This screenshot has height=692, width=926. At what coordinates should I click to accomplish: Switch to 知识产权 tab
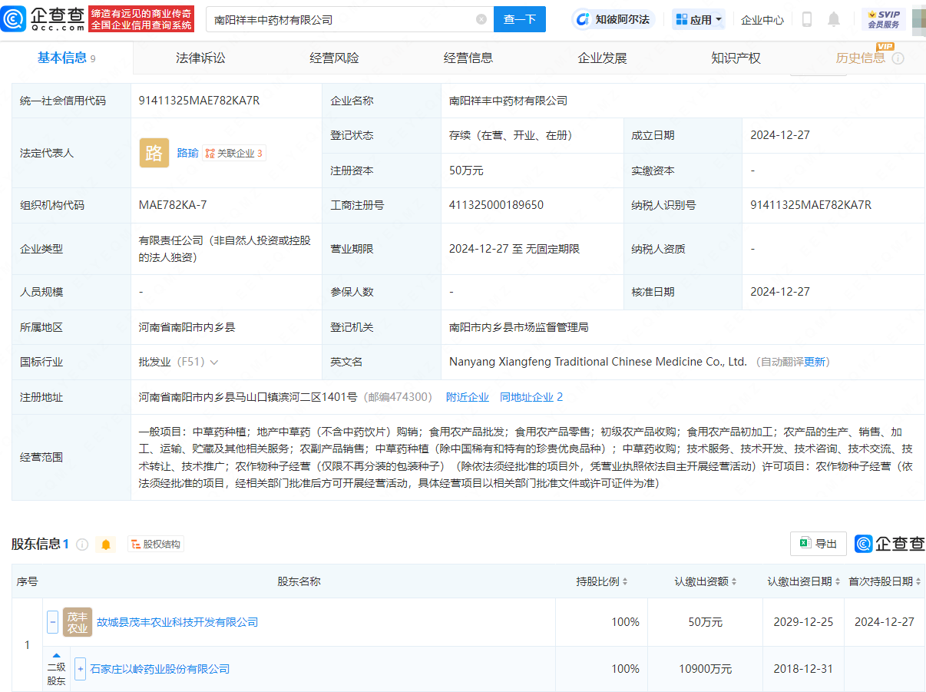pyautogui.click(x=736, y=58)
